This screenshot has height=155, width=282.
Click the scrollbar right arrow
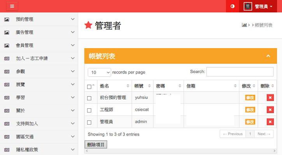tap(275, 151)
